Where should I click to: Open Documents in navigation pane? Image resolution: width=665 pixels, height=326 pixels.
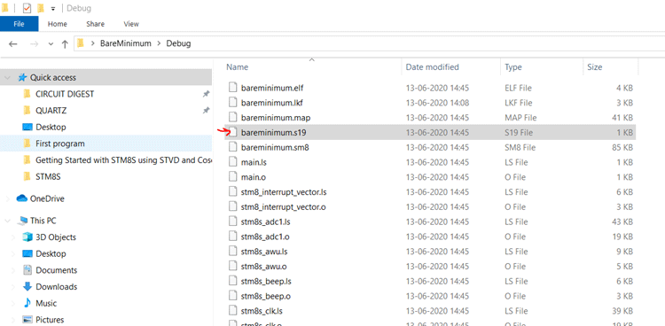point(57,270)
